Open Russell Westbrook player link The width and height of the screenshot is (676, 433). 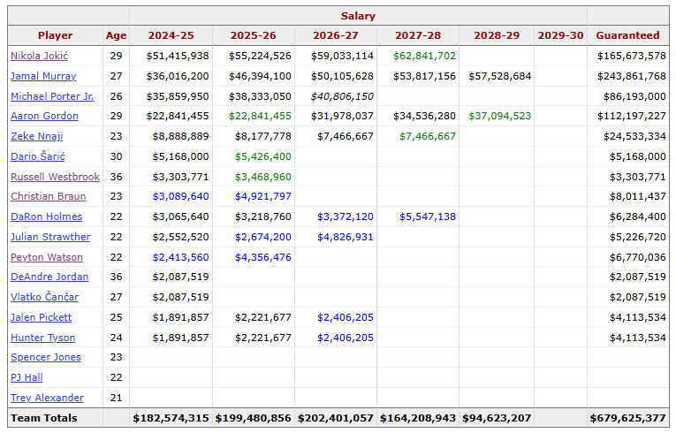(x=55, y=177)
